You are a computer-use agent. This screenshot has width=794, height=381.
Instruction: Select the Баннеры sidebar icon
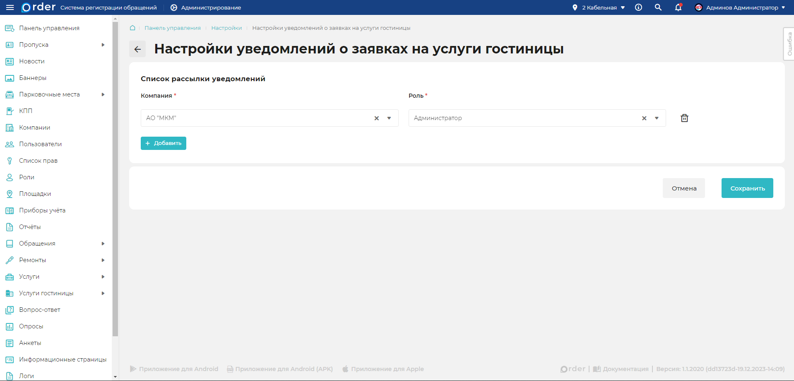pos(9,78)
